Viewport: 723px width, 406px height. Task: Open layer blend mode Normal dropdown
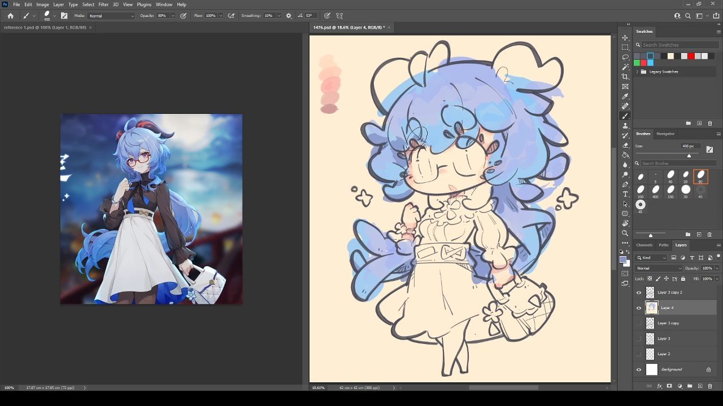click(x=659, y=268)
